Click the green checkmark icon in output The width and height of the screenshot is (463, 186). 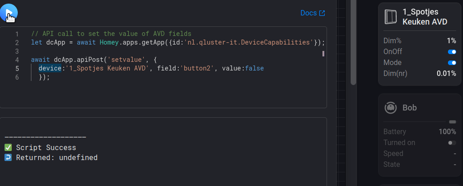pyautogui.click(x=8, y=148)
